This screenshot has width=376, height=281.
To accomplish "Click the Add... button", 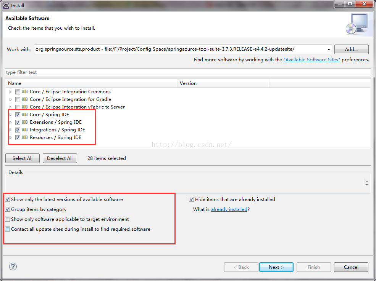I will click(351, 49).
